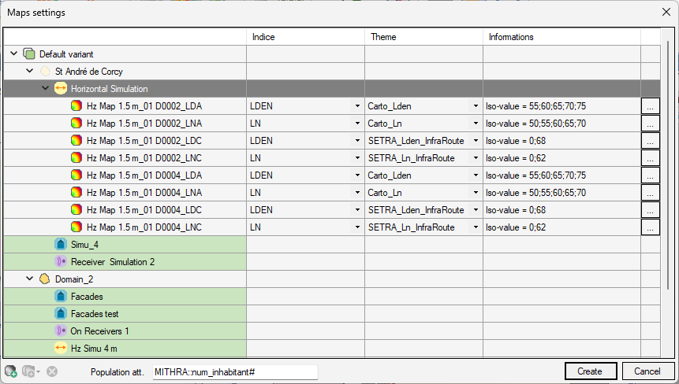Click ellipsis button in D0004_LNC row
This screenshot has width=679, height=384.
[x=651, y=227]
